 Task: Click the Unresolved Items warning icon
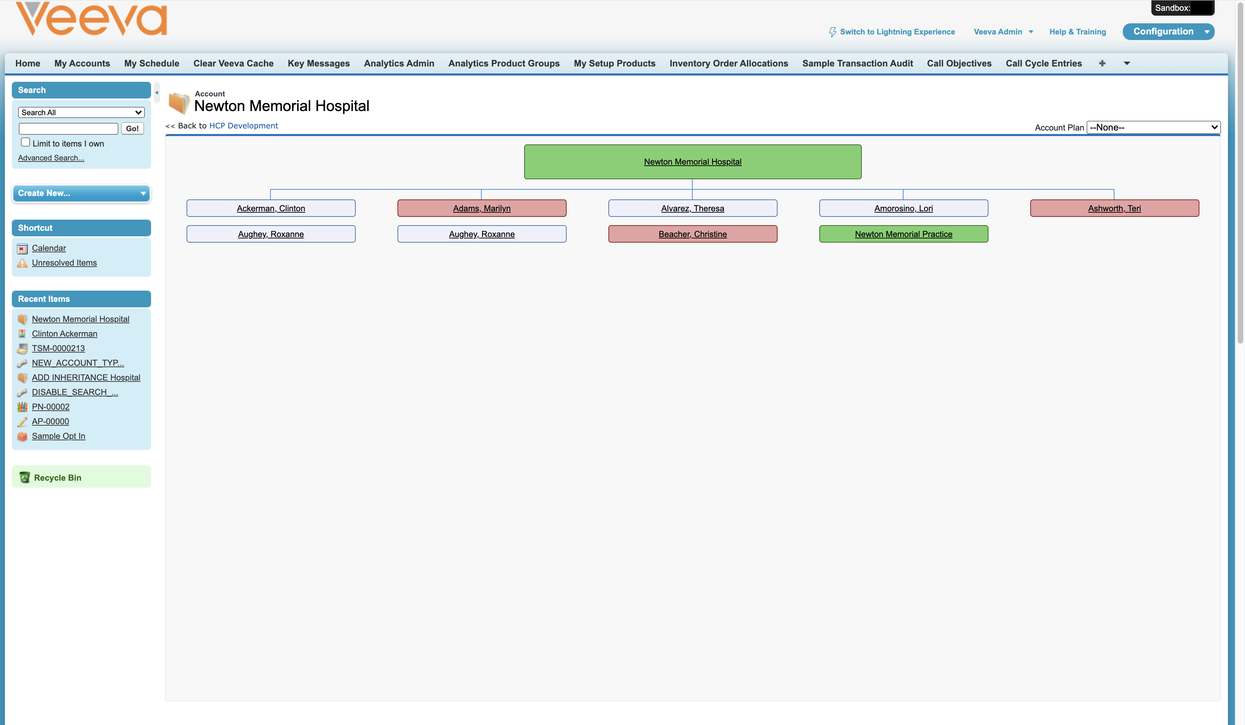pos(22,263)
